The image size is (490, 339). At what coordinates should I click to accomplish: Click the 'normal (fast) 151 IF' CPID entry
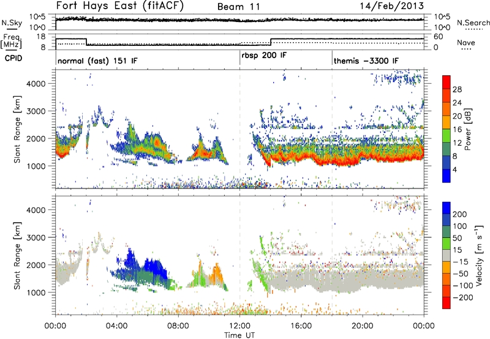(x=97, y=61)
